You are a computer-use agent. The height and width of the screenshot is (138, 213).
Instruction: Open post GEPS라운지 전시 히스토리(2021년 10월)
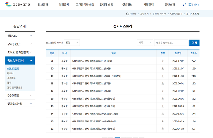(x=92, y=61)
